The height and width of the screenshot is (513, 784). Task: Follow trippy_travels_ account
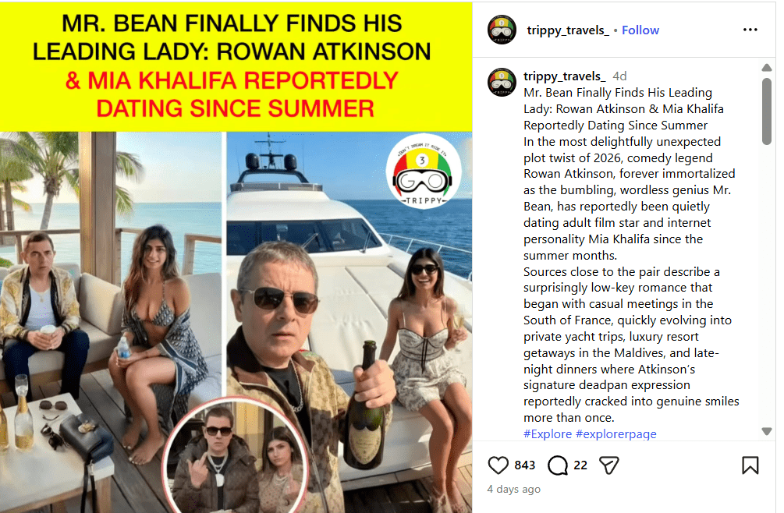pyautogui.click(x=640, y=30)
